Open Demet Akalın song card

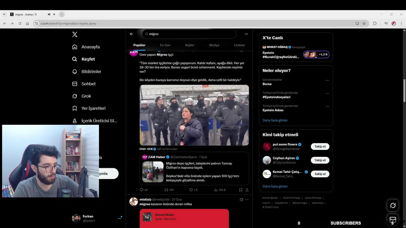pyautogui.click(x=184, y=218)
